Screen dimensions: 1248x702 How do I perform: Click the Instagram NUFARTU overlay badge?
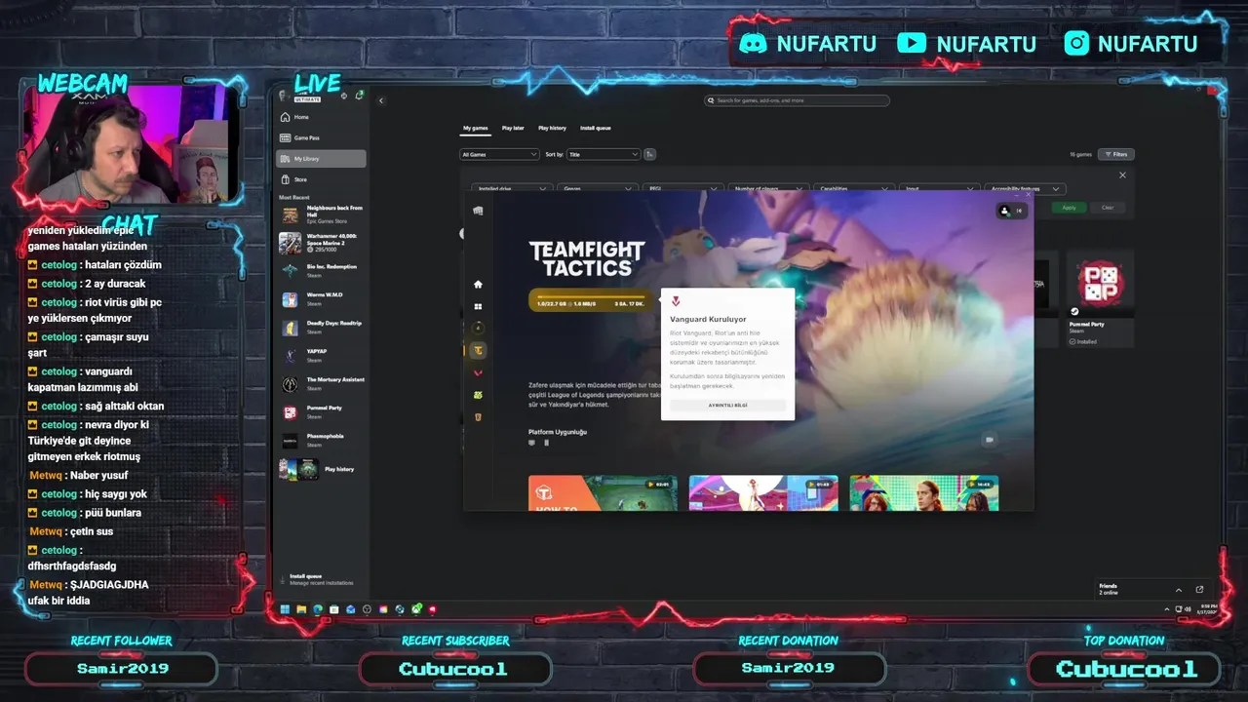[x=1130, y=44]
